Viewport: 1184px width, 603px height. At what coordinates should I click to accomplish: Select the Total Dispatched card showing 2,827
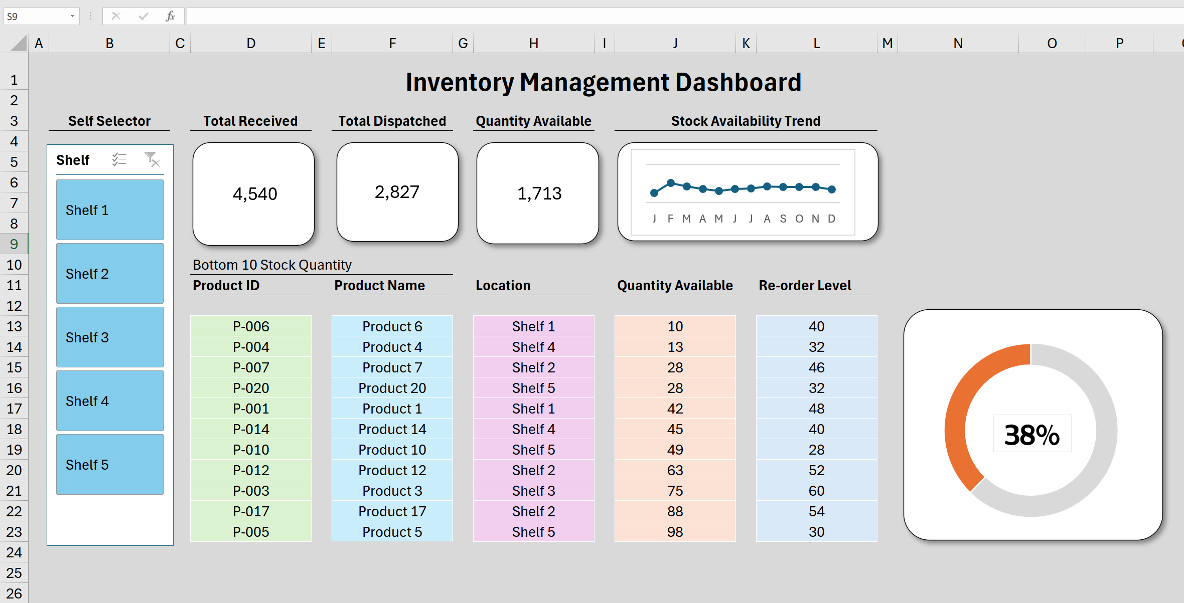(397, 192)
